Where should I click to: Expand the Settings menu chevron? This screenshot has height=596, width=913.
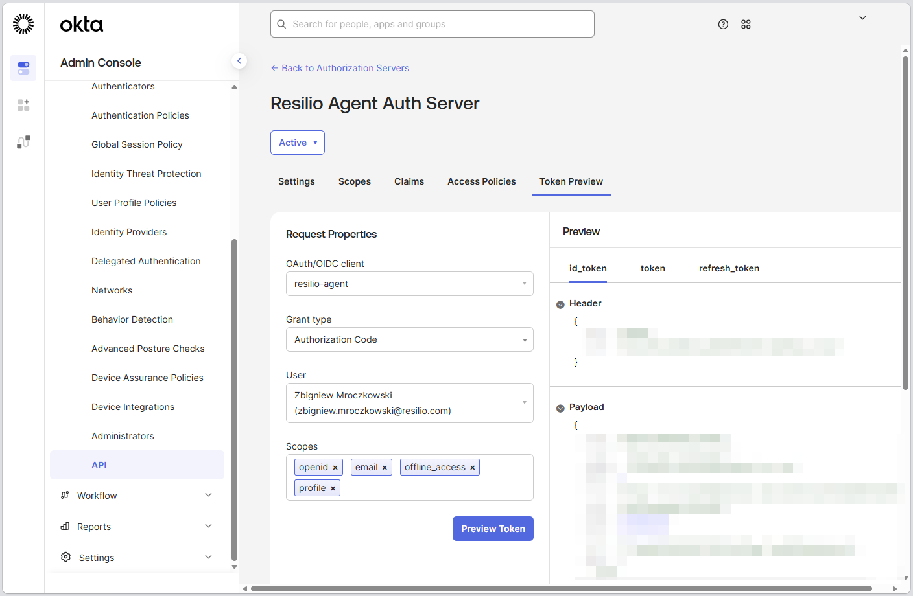tap(208, 557)
